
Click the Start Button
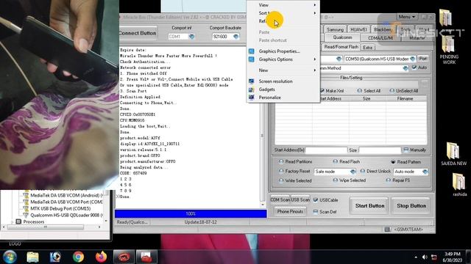369,205
